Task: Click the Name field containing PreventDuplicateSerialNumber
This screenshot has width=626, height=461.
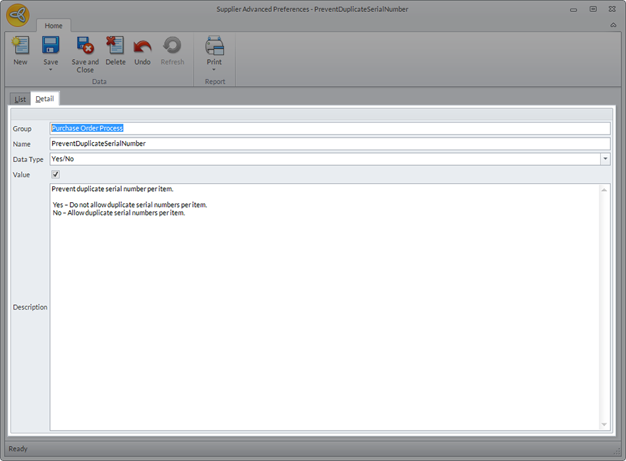Action: 329,144
